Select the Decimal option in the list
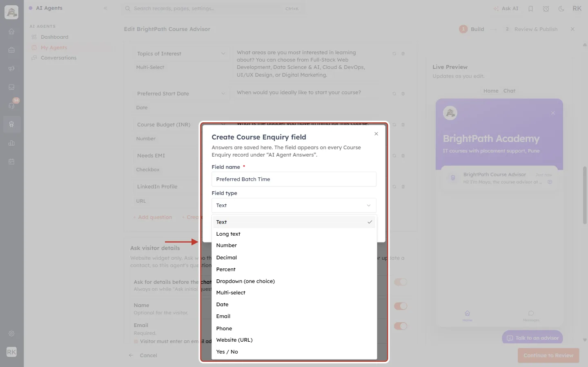The image size is (588, 367). click(x=294, y=258)
